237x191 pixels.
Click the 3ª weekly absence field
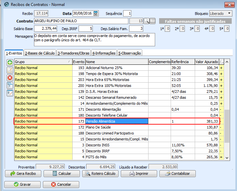(197, 29)
